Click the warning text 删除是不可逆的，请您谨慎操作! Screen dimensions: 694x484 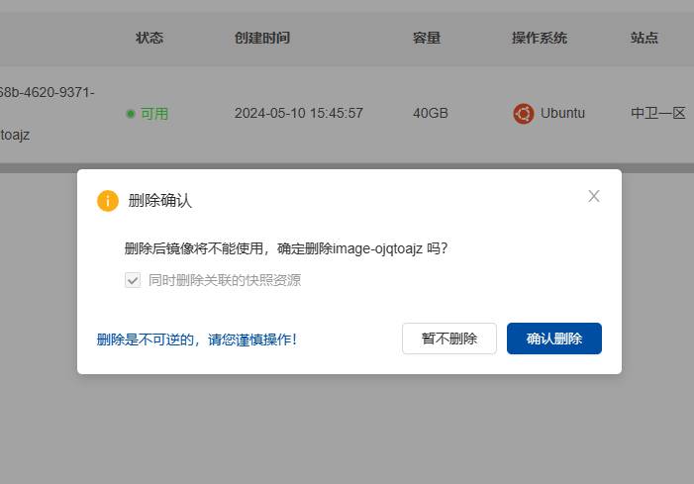197,339
